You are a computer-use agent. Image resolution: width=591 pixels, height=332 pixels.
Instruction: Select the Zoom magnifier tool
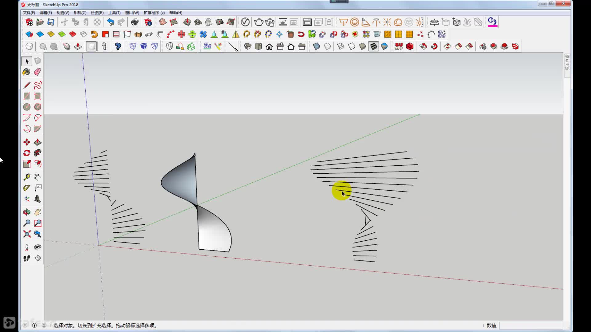(27, 223)
